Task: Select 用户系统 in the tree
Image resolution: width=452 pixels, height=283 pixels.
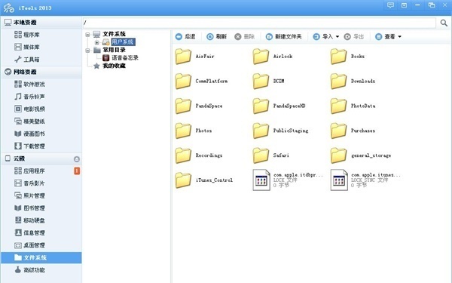Action: pyautogui.click(x=123, y=42)
